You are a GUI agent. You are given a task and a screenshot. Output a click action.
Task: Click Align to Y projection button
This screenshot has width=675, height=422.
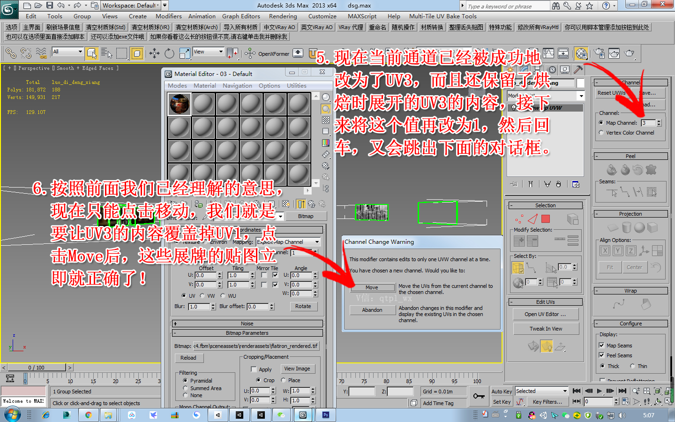(x=618, y=250)
